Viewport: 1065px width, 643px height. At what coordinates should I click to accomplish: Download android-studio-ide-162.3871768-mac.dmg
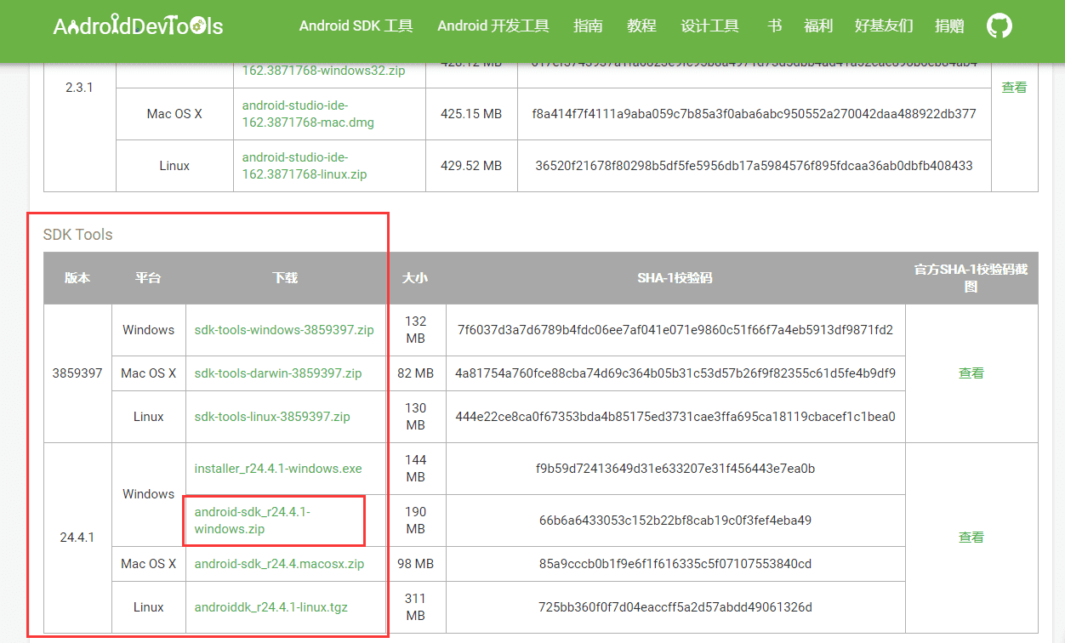click(308, 114)
